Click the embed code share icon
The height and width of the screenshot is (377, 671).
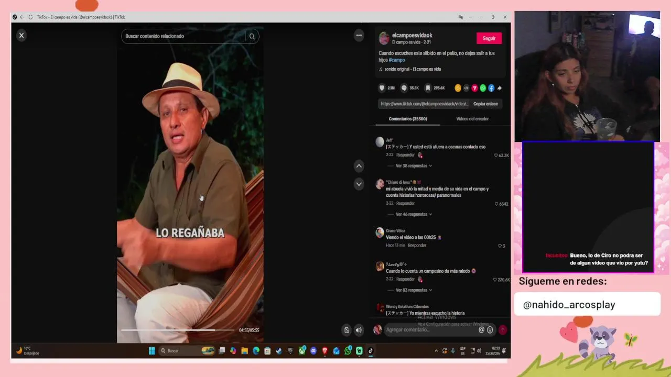tap(466, 88)
